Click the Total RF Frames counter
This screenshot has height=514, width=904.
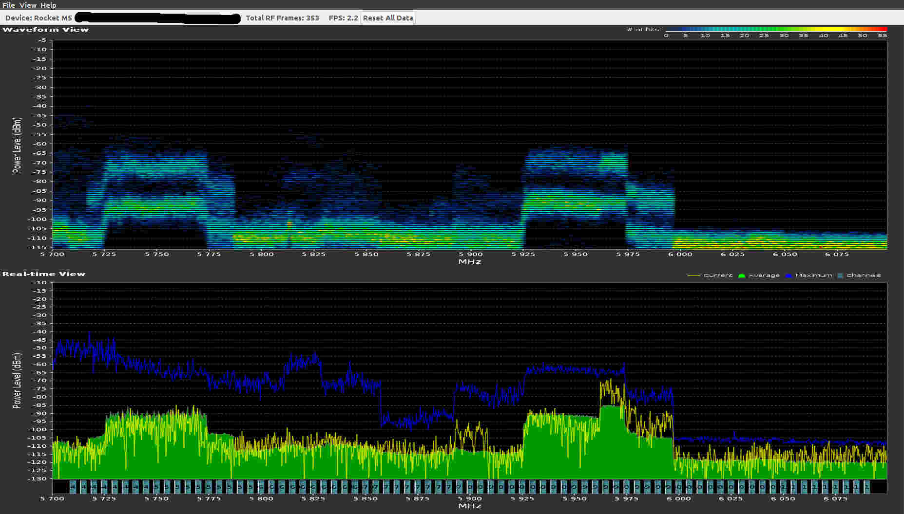tap(282, 18)
